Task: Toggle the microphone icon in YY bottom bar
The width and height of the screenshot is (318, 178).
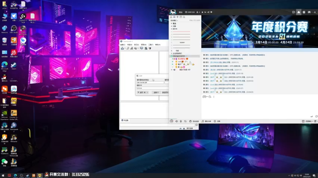Action: [181, 121]
